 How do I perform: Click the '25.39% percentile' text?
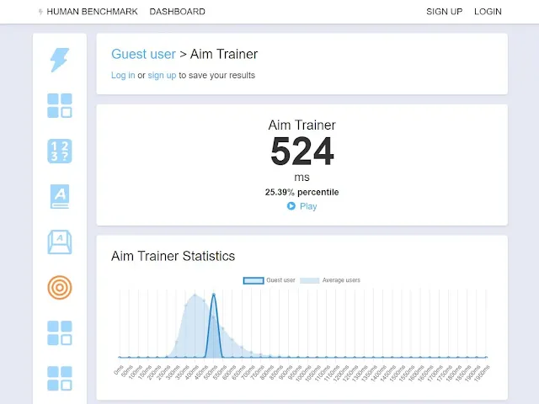click(302, 192)
